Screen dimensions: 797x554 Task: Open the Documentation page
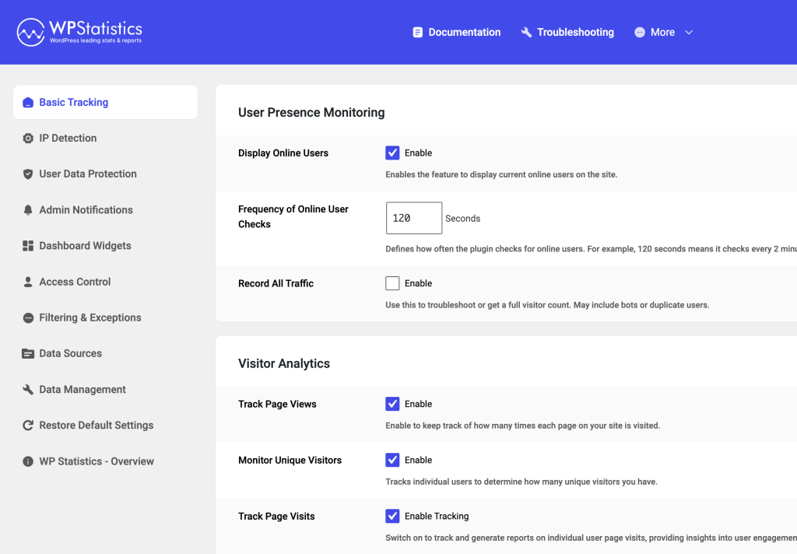tap(457, 32)
